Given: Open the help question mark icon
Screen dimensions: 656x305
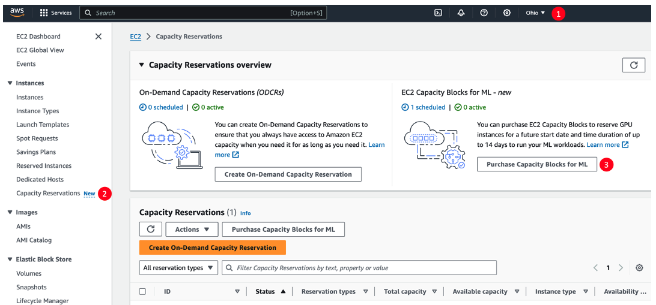Looking at the screenshot, I should point(484,13).
